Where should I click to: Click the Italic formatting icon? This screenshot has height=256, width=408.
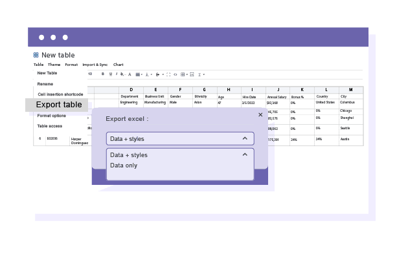pyautogui.click(x=117, y=74)
